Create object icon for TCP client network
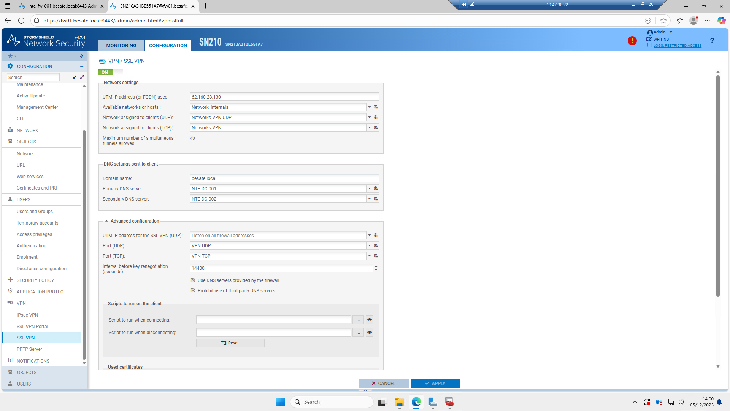 tap(376, 127)
